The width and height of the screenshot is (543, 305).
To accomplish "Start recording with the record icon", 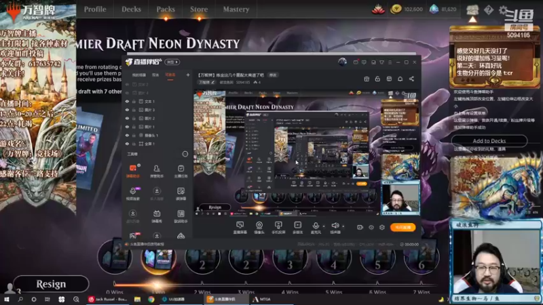I will click(360, 227).
